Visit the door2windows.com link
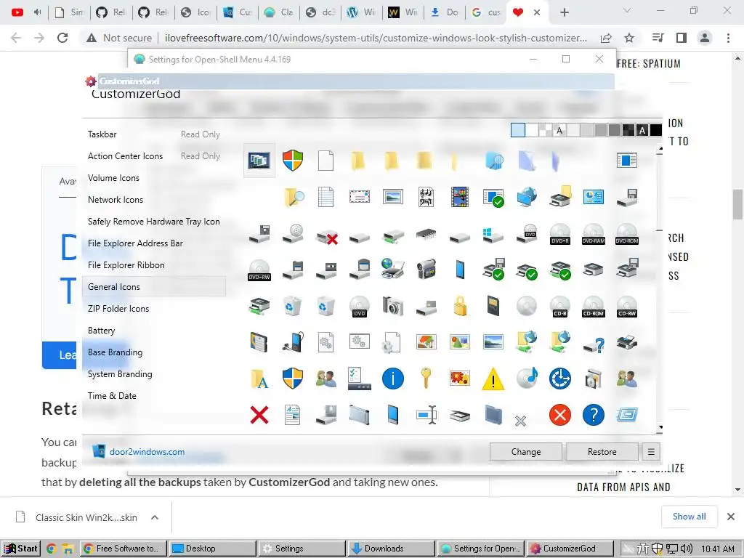The width and height of the screenshot is (744, 558). click(147, 452)
